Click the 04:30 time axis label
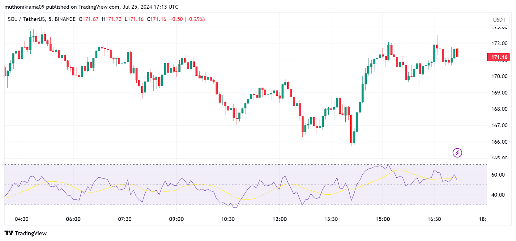516x241 pixels. (x=22, y=219)
